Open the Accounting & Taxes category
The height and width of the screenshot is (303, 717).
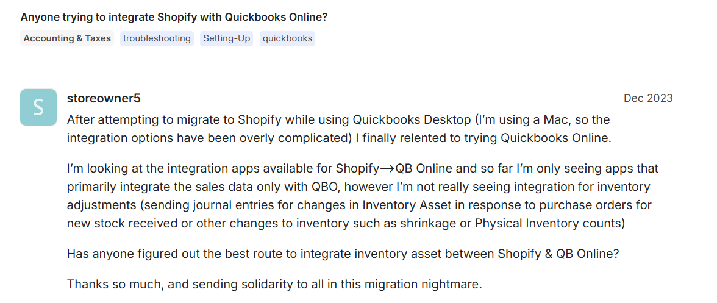pos(67,38)
